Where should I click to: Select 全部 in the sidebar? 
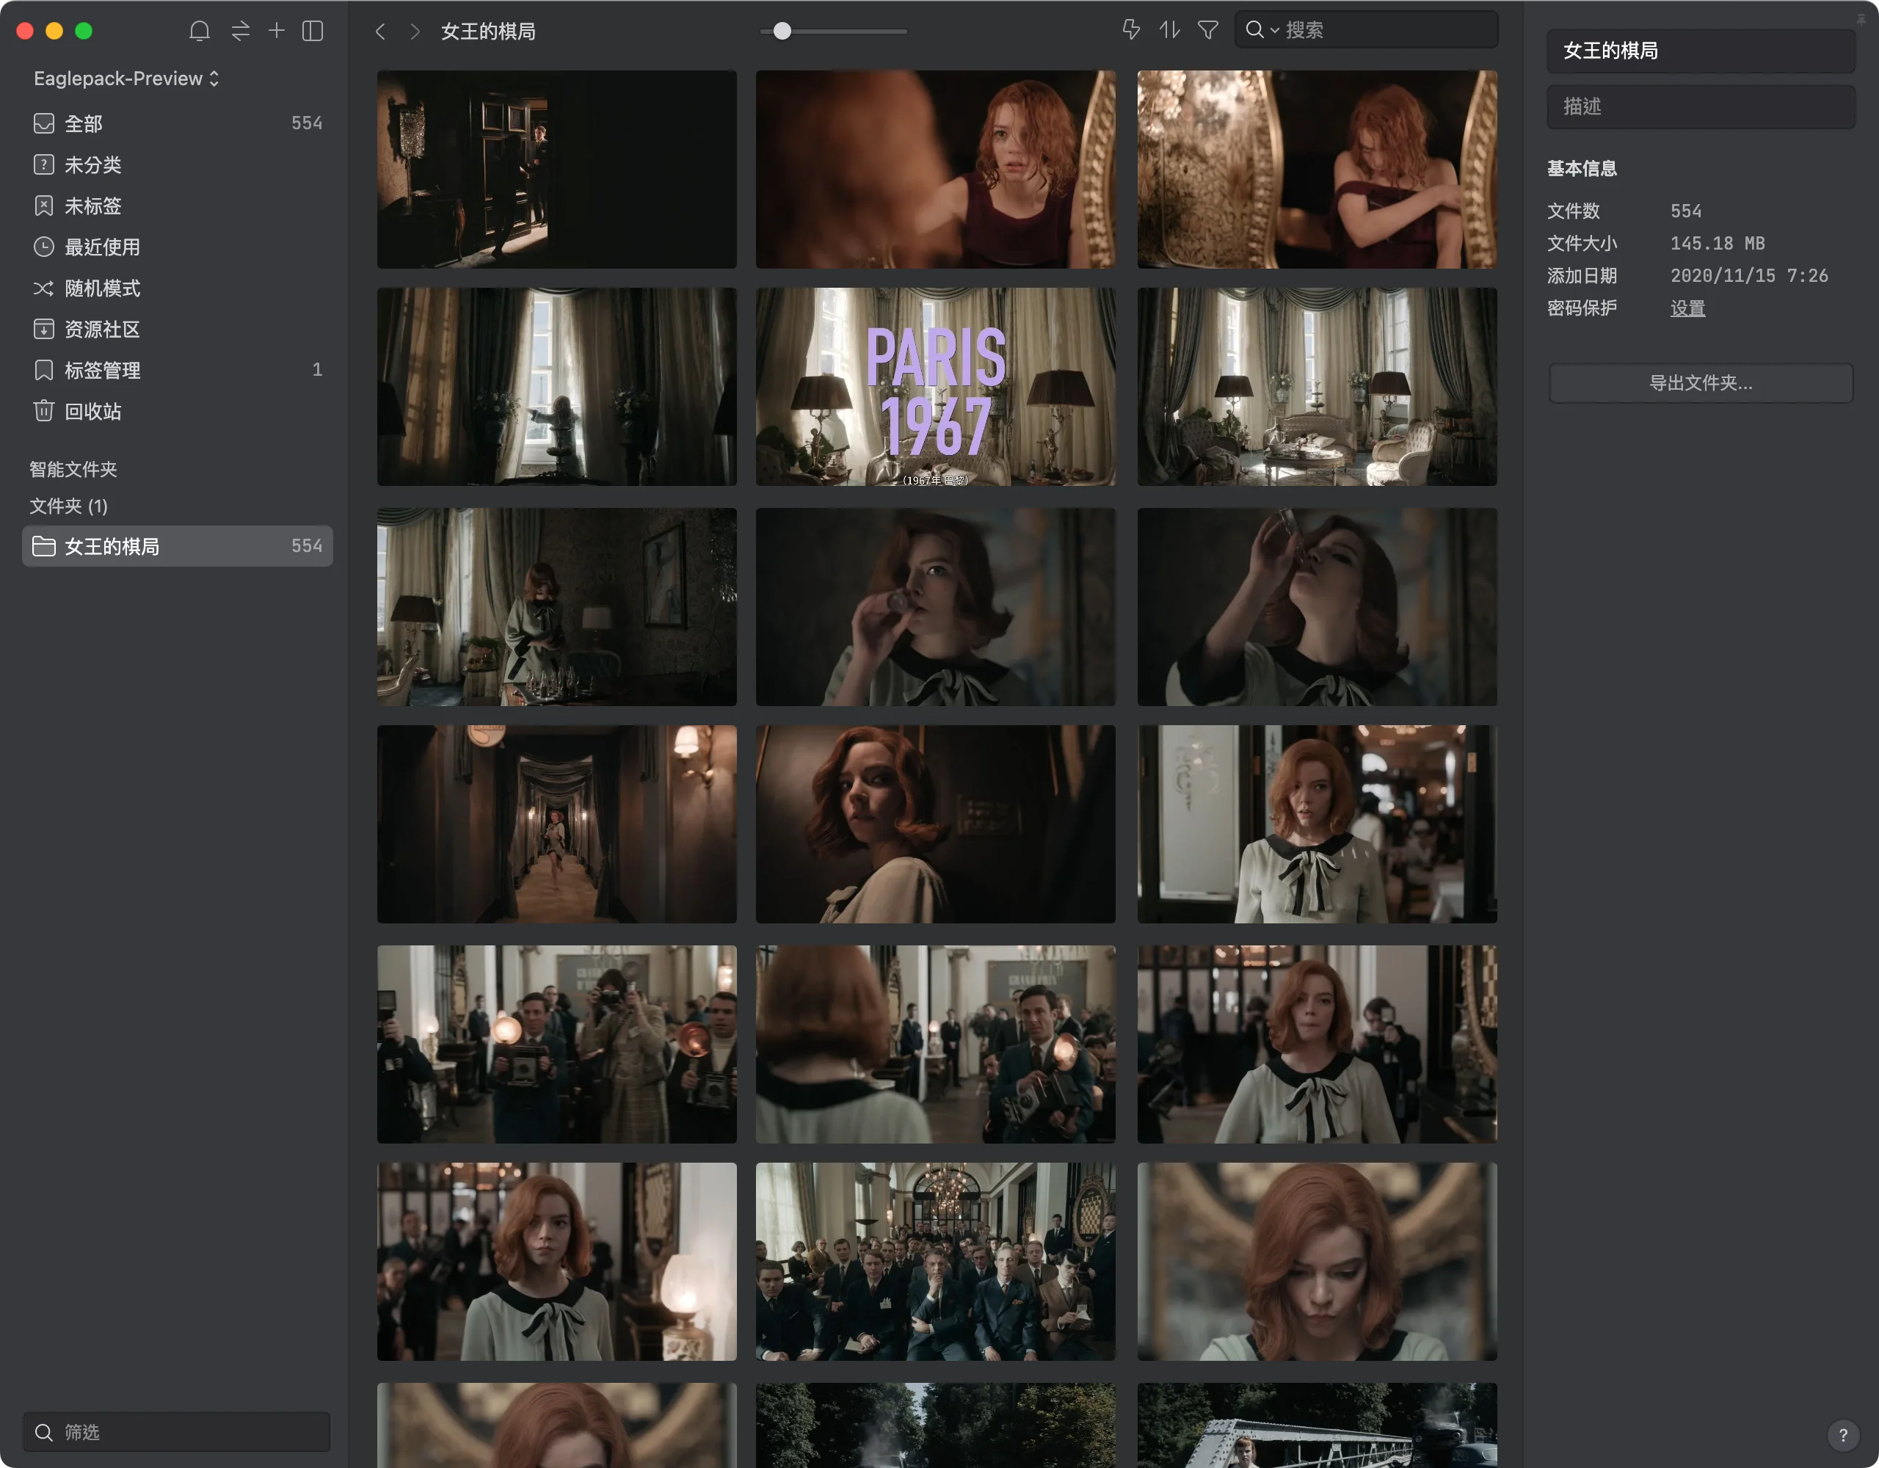pyautogui.click(x=177, y=123)
